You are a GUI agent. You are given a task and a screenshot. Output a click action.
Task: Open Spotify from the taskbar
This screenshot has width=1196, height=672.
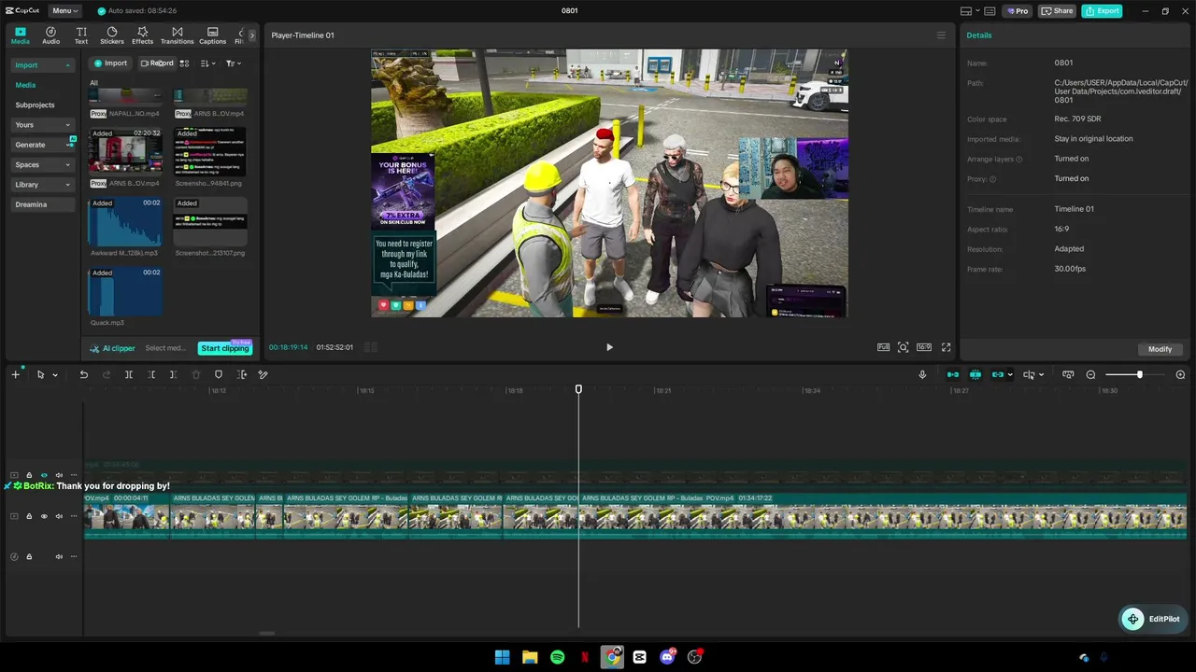[x=557, y=657]
